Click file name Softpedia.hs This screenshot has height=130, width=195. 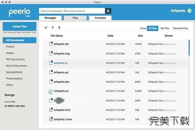(61, 63)
